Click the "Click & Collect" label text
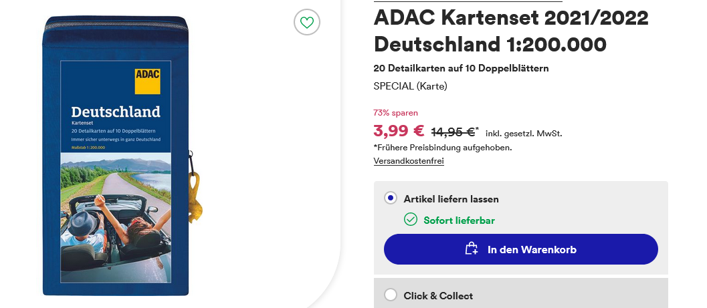 (438, 295)
